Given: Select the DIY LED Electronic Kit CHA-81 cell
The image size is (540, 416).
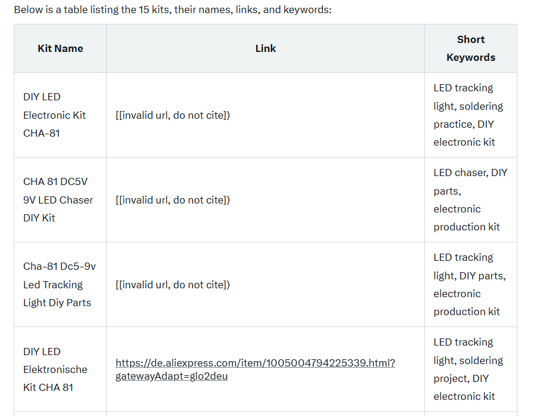Looking at the screenshot, I should pos(60,115).
